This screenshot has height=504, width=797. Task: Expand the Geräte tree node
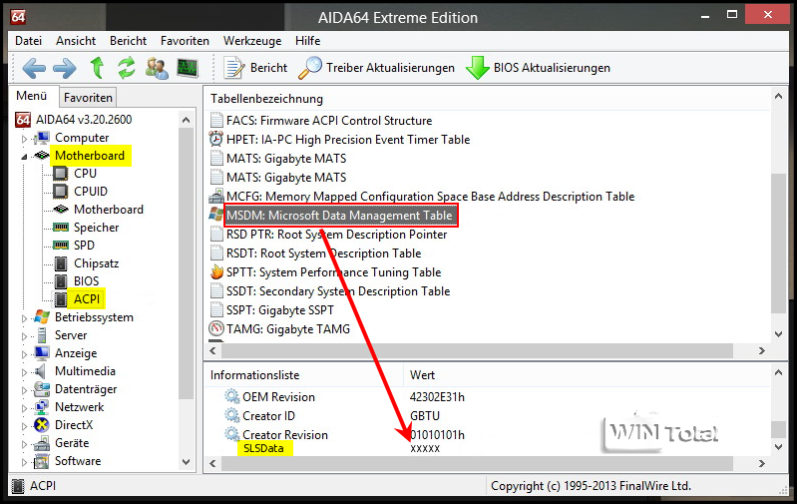[24, 444]
